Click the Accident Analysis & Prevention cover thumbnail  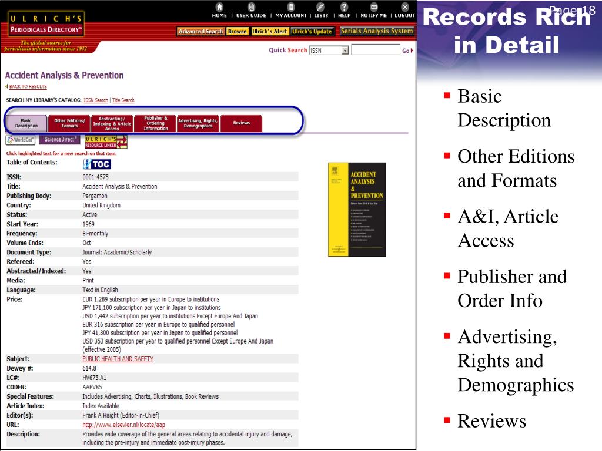357,210
